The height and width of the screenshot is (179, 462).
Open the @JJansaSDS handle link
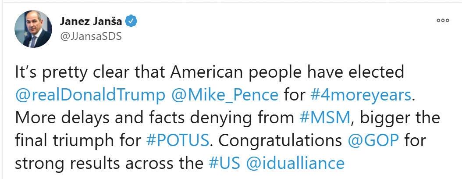click(x=90, y=36)
